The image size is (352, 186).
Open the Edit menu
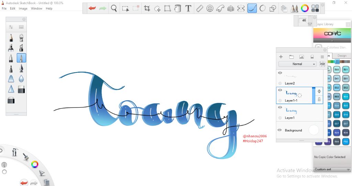(x=13, y=9)
